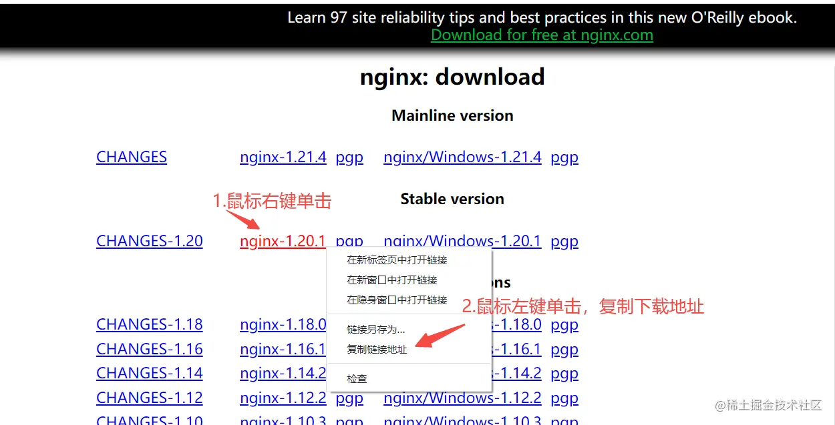The height and width of the screenshot is (425, 835).
Task: Click the red nginx-1.20.1 link
Action: tap(283, 241)
